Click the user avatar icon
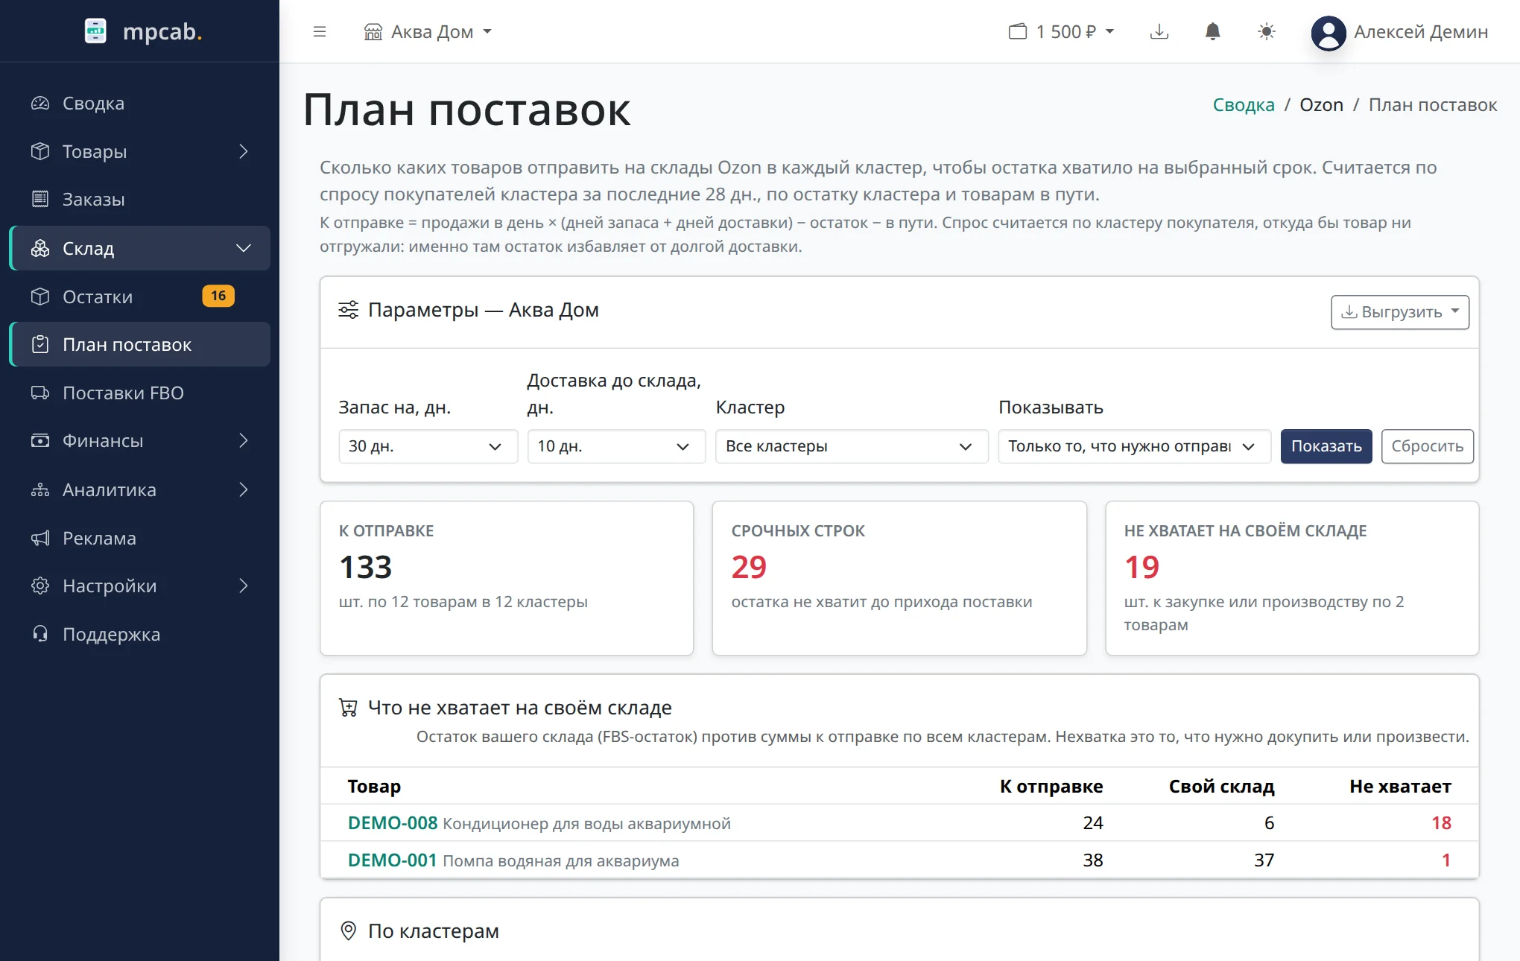Screen dimensions: 1520x961 (x=1329, y=33)
